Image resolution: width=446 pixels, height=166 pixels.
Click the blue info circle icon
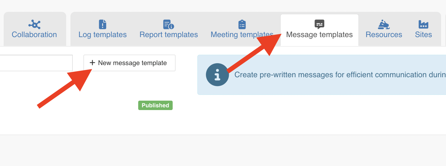point(217,75)
